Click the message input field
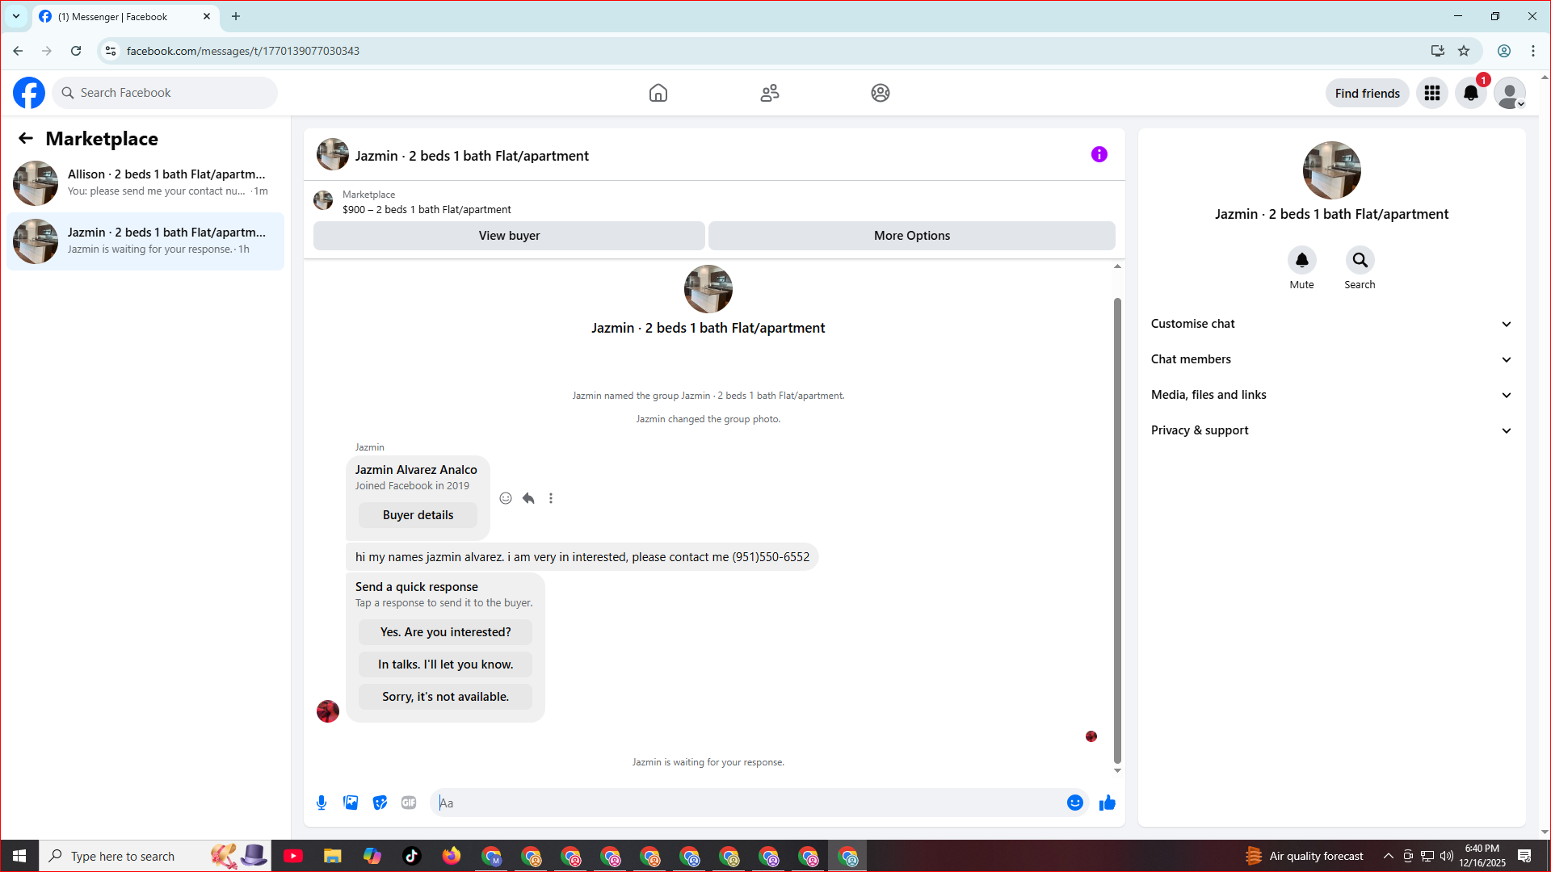The width and height of the screenshot is (1551, 872). tap(748, 803)
